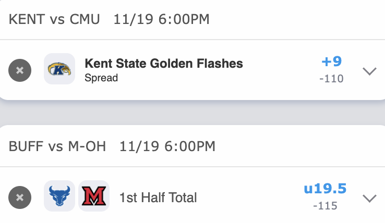Viewport: 385px width, 223px height.
Task: Click the Buffalo Bulls team logo
Action: (59, 196)
